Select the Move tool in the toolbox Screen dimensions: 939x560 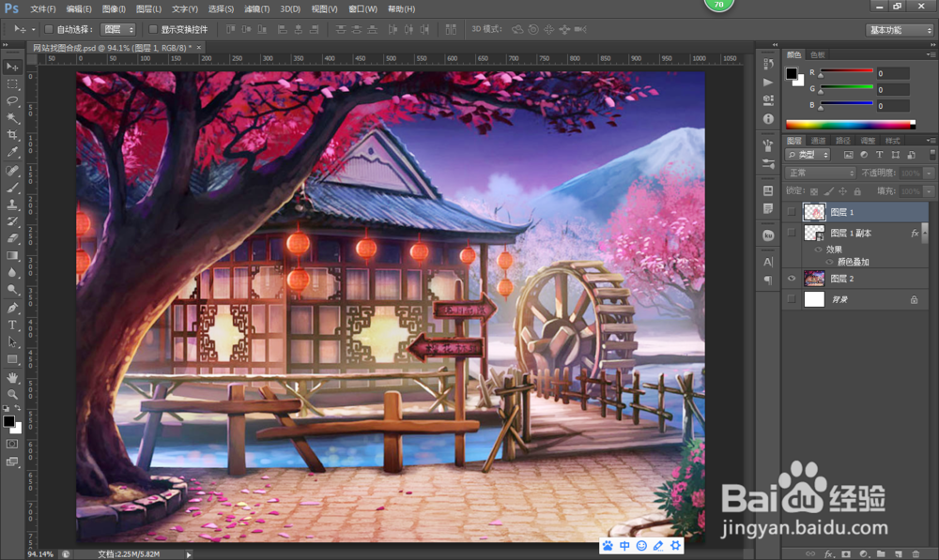(x=12, y=67)
